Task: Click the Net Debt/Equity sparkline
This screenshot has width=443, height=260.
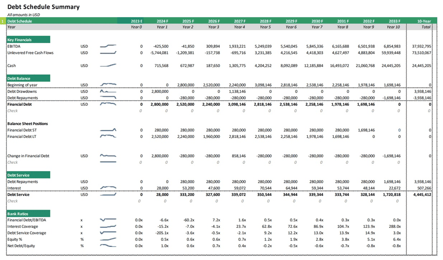Action: point(108,245)
